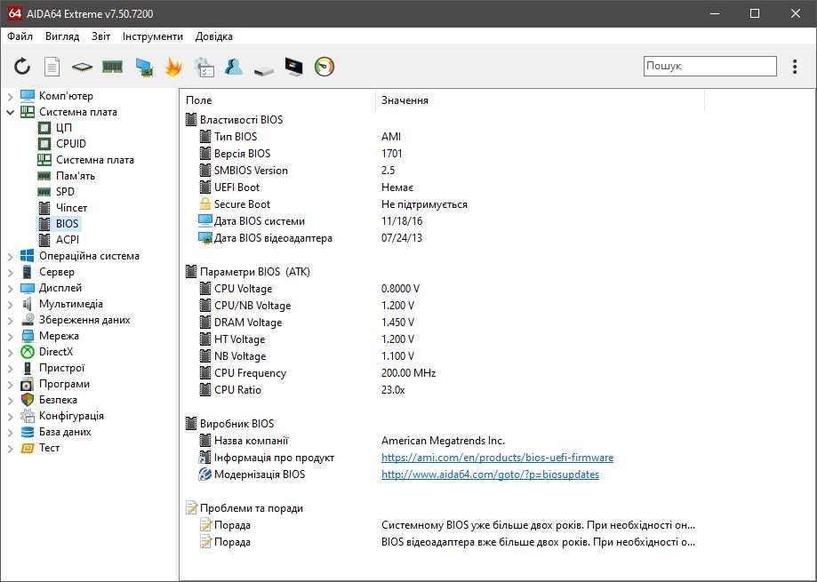Select the Пам'ять tree item
Screen dimensions: 817x582
(76, 176)
